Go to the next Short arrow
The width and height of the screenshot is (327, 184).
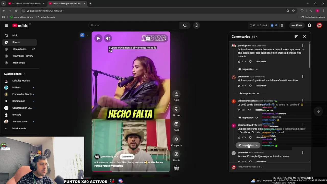318,111
